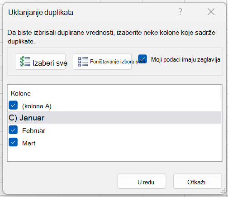Click the Mart column label
228x197 pixels.
[x=28, y=143]
